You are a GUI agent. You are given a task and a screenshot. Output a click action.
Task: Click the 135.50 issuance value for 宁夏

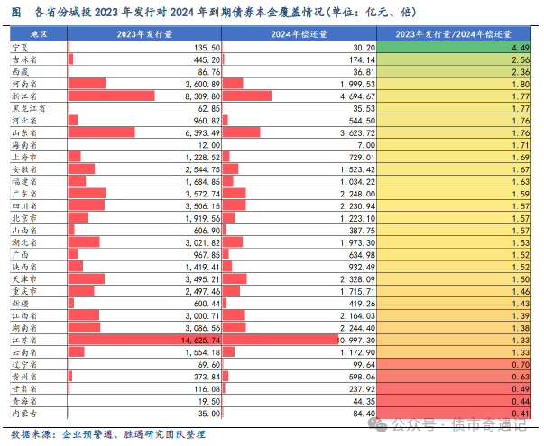pyautogui.click(x=207, y=48)
